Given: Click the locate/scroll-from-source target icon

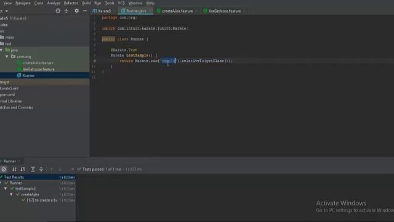Looking at the screenshot, I should [x=58, y=11].
